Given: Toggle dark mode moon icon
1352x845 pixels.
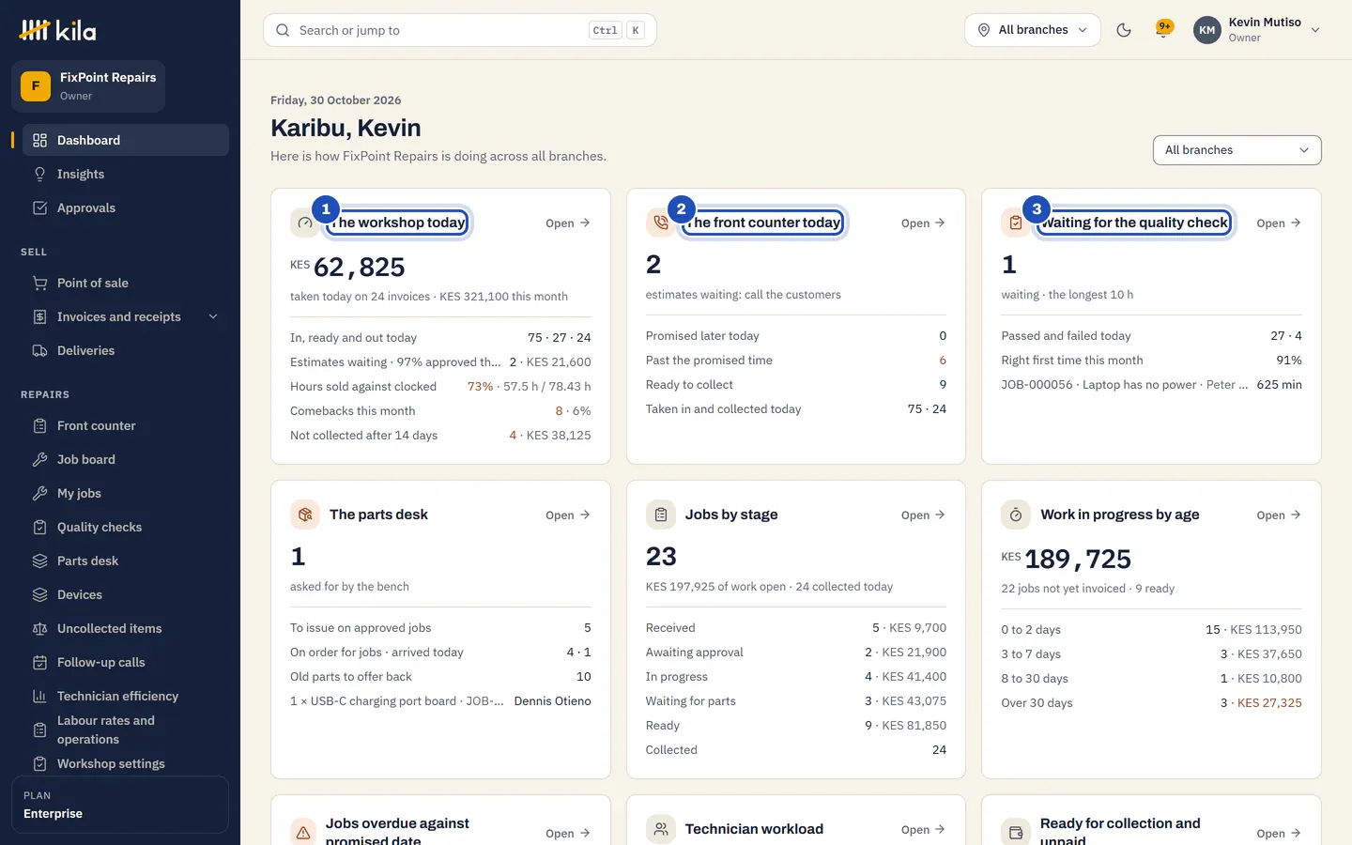Looking at the screenshot, I should click(1124, 30).
